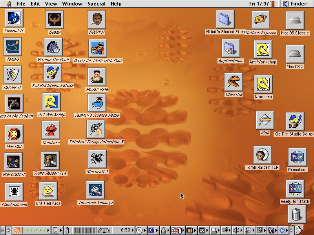314x235 pixels.
Task: Open the Finder application menu
Action: click(294, 4)
